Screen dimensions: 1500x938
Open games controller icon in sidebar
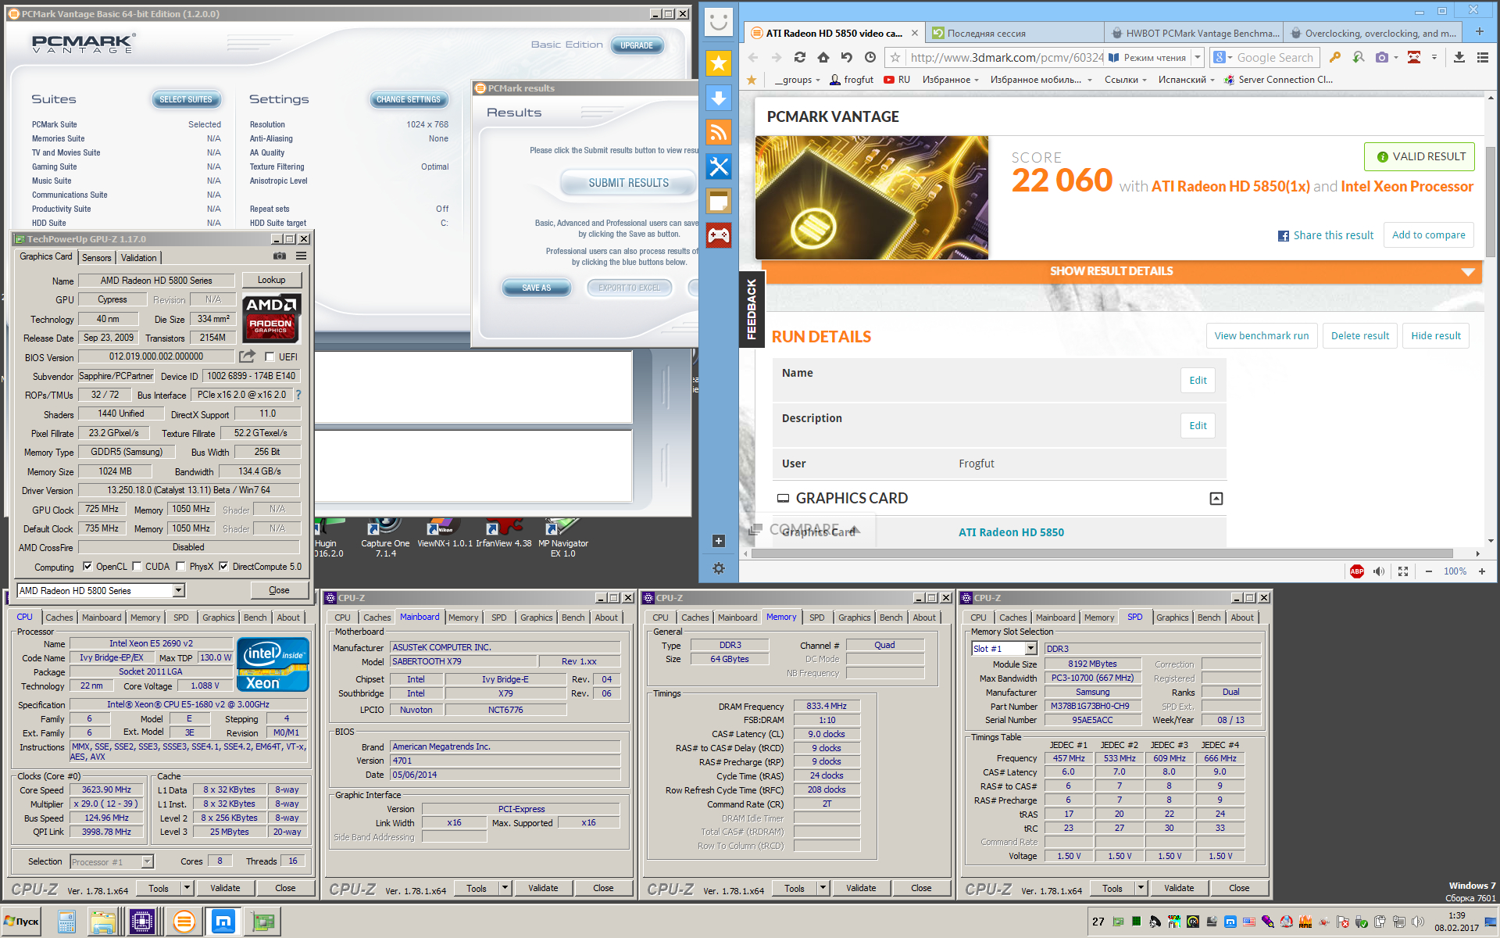[718, 235]
